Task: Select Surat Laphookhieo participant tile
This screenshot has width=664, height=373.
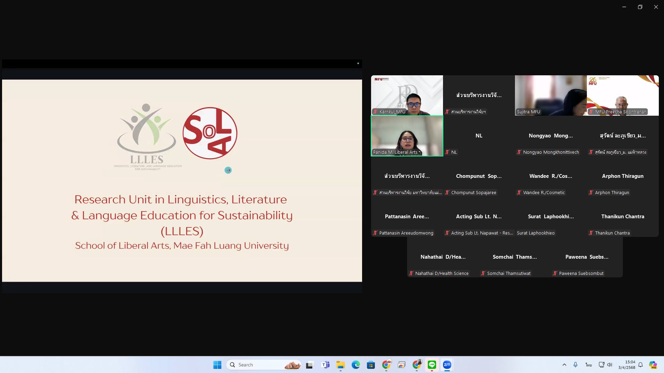Action: [551, 217]
